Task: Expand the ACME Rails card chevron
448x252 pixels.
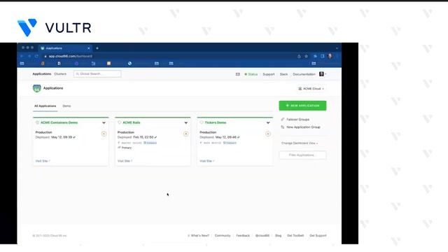Action: click(x=186, y=123)
